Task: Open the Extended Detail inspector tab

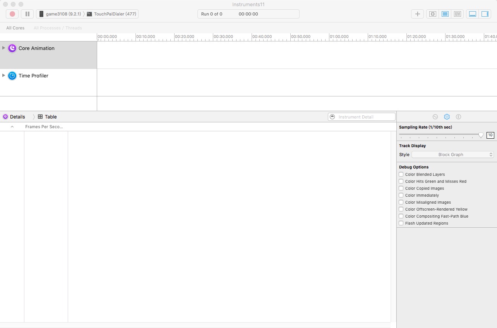Action: 458,117
